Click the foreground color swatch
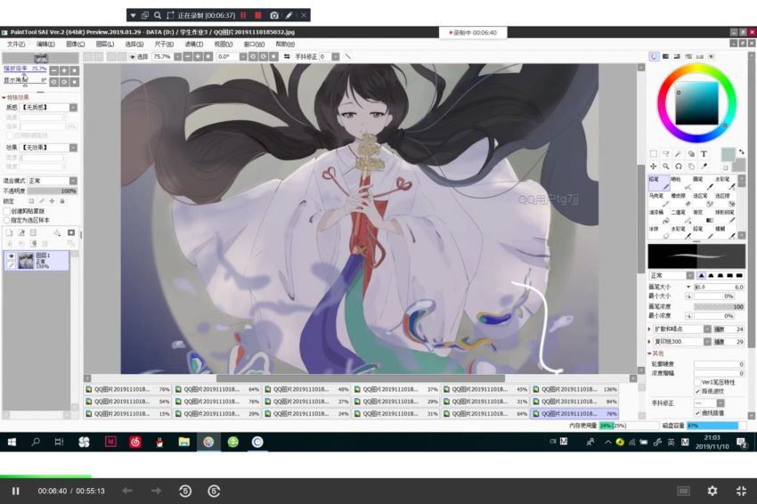 728,155
